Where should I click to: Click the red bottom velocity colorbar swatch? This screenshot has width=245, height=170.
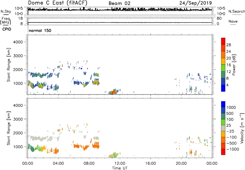(x=223, y=152)
